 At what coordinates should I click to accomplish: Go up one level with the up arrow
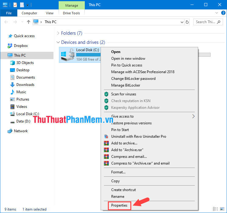pos(29,22)
